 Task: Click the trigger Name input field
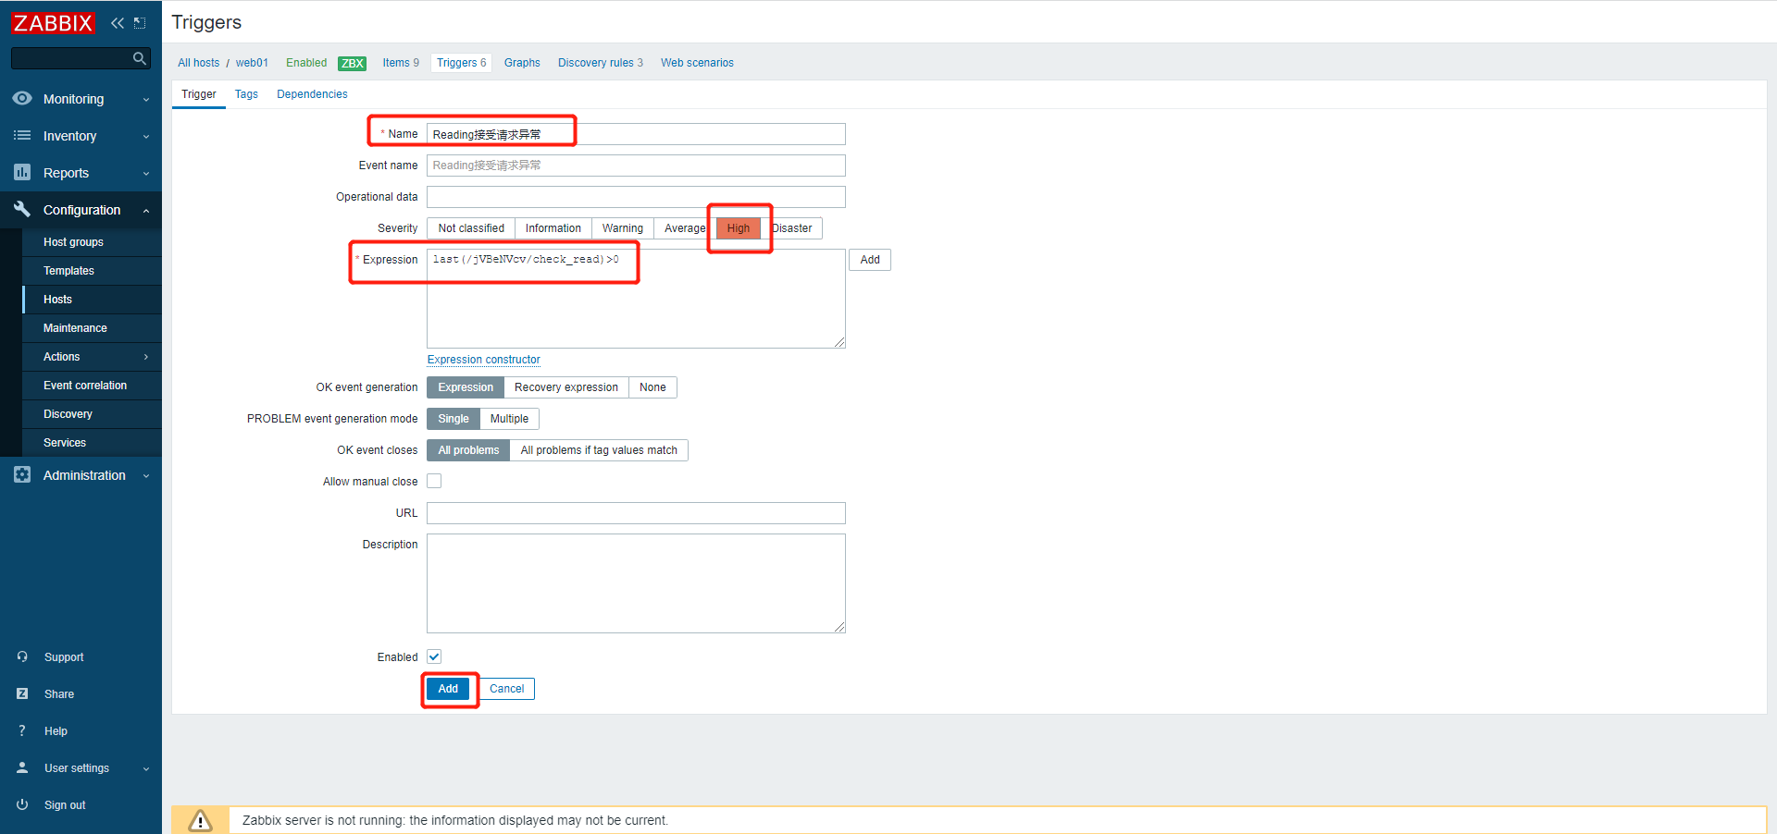click(636, 134)
